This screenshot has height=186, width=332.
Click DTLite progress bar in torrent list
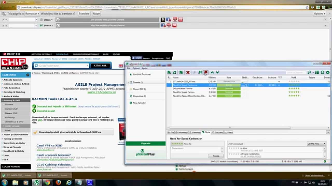[x=229, y=81]
